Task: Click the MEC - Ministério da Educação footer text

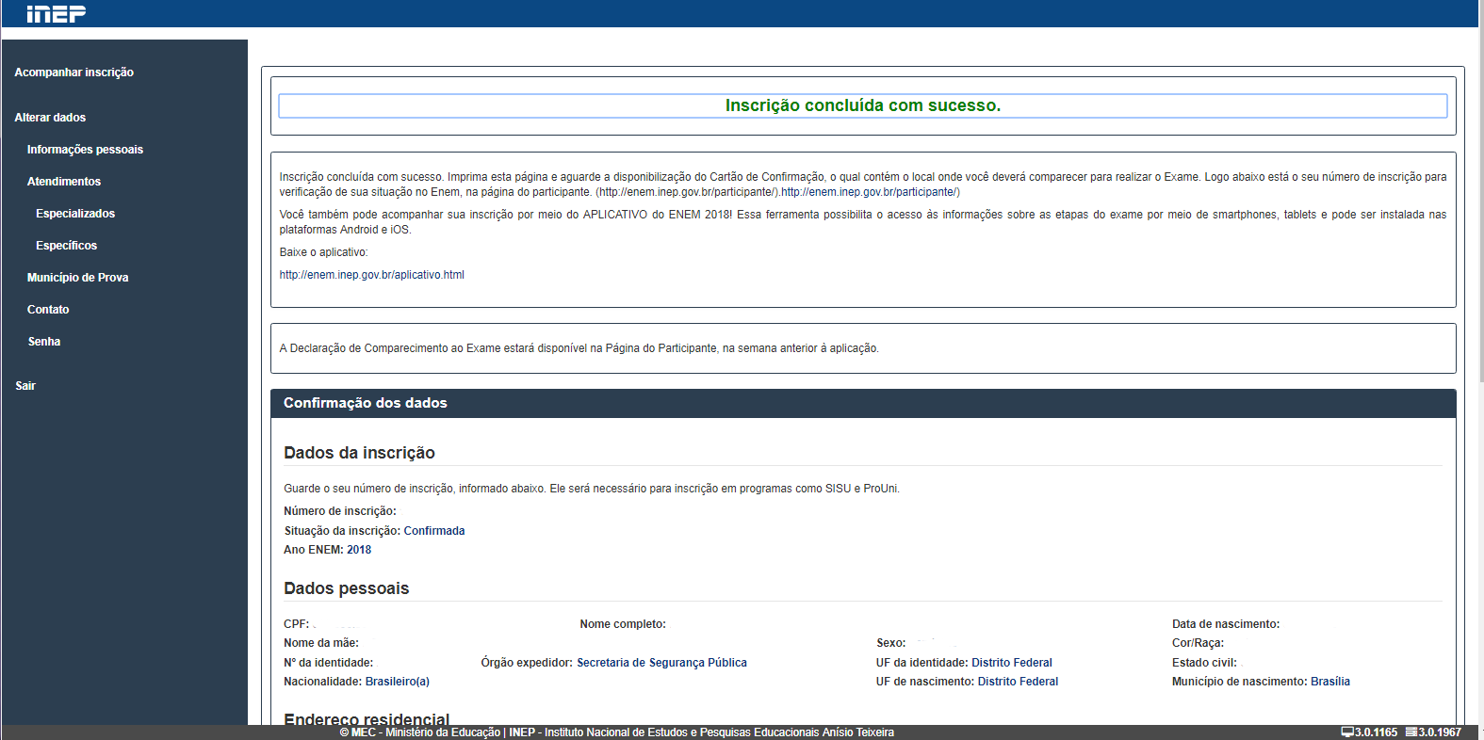Action: pyautogui.click(x=420, y=732)
